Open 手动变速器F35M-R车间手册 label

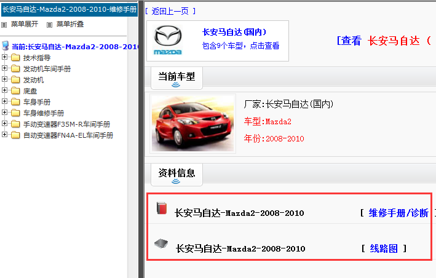(67, 124)
